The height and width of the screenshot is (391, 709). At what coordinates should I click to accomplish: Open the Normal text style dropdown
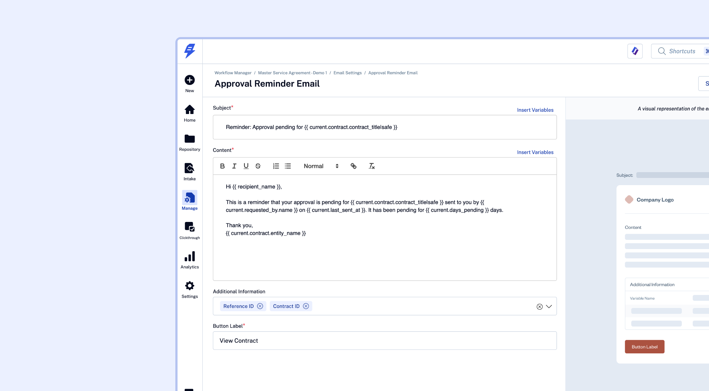click(x=321, y=166)
